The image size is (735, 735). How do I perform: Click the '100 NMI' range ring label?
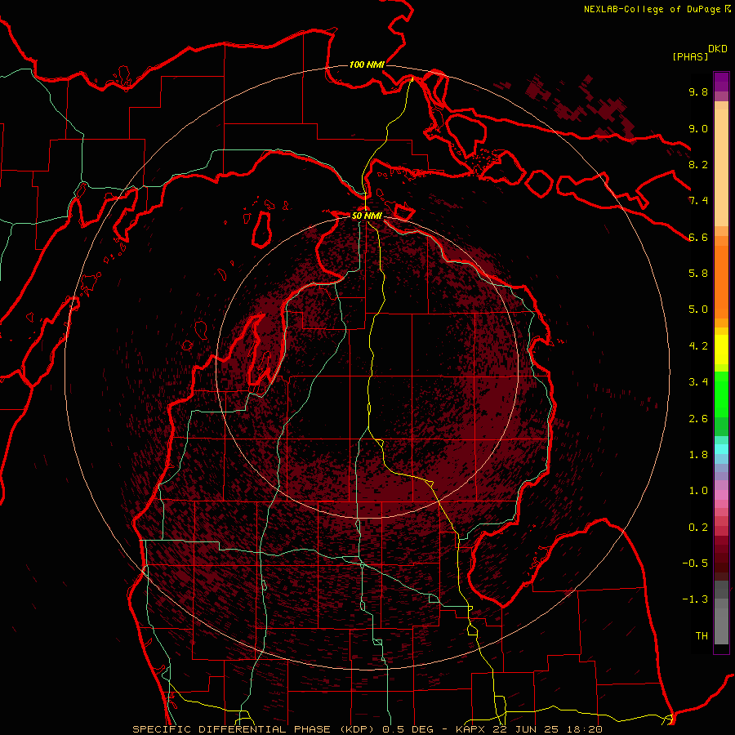(x=367, y=65)
